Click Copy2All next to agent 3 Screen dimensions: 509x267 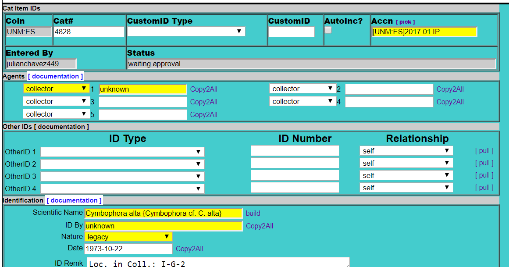pyautogui.click(x=204, y=102)
